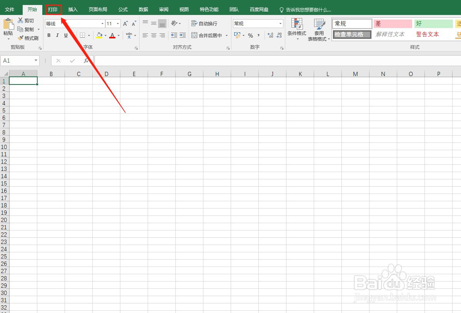
Task: Click the accounting number format icon
Action: click(237, 35)
